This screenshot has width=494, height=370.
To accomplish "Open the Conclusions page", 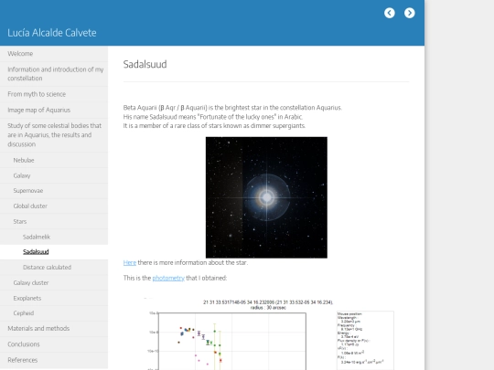I will [54, 344].
